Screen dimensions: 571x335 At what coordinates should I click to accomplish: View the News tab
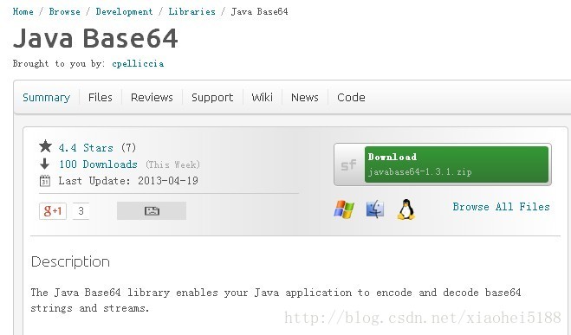point(305,98)
